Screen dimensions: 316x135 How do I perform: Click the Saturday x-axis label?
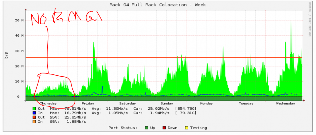pyautogui.click(x=127, y=103)
